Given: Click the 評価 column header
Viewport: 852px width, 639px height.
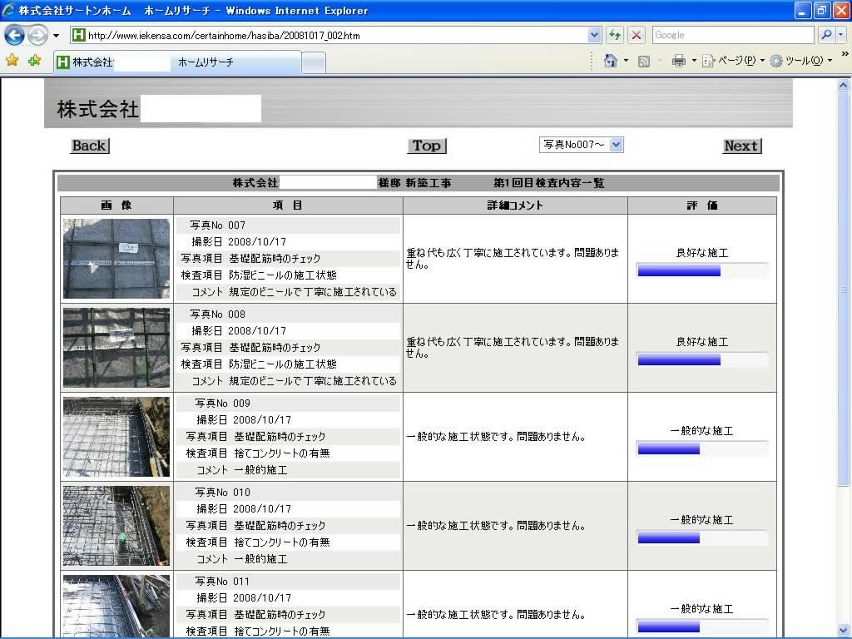Looking at the screenshot, I should tap(702, 206).
